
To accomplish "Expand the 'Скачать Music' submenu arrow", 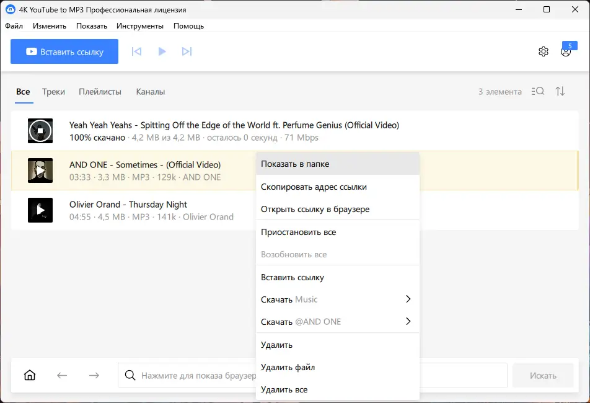I will click(x=408, y=299).
